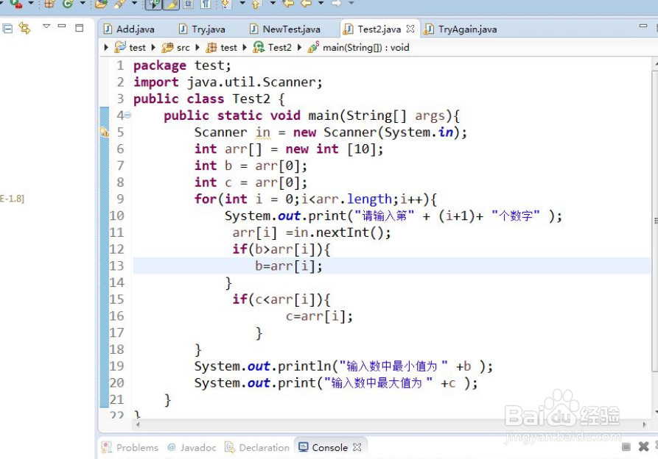This screenshot has width=658, height=459.
Task: Click the Run External Tools icon
Action: point(16,4)
